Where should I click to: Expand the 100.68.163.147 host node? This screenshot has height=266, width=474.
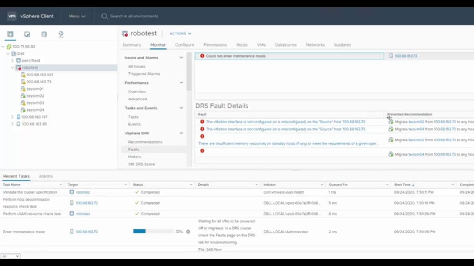coord(13,117)
